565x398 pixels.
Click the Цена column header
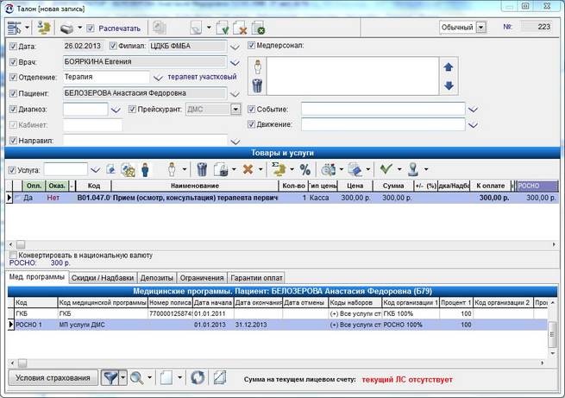coord(355,186)
